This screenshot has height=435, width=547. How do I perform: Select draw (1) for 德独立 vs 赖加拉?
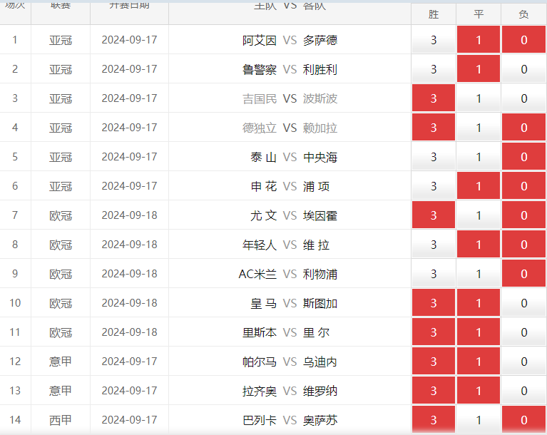(x=479, y=128)
